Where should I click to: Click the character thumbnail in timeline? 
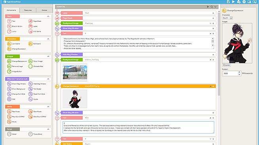pos(75,99)
